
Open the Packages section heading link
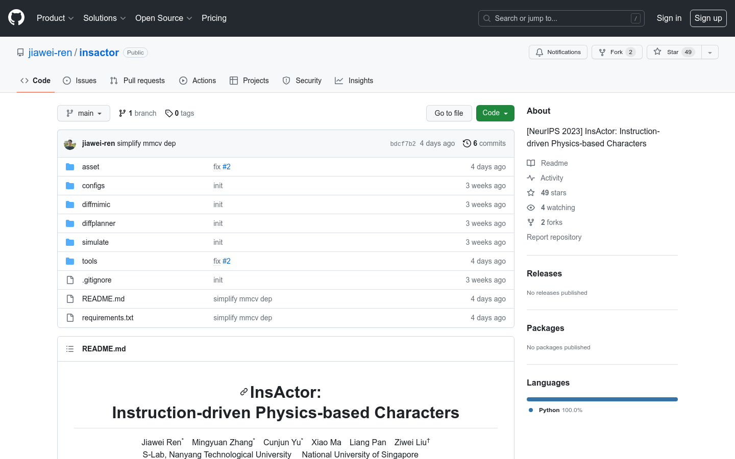545,328
